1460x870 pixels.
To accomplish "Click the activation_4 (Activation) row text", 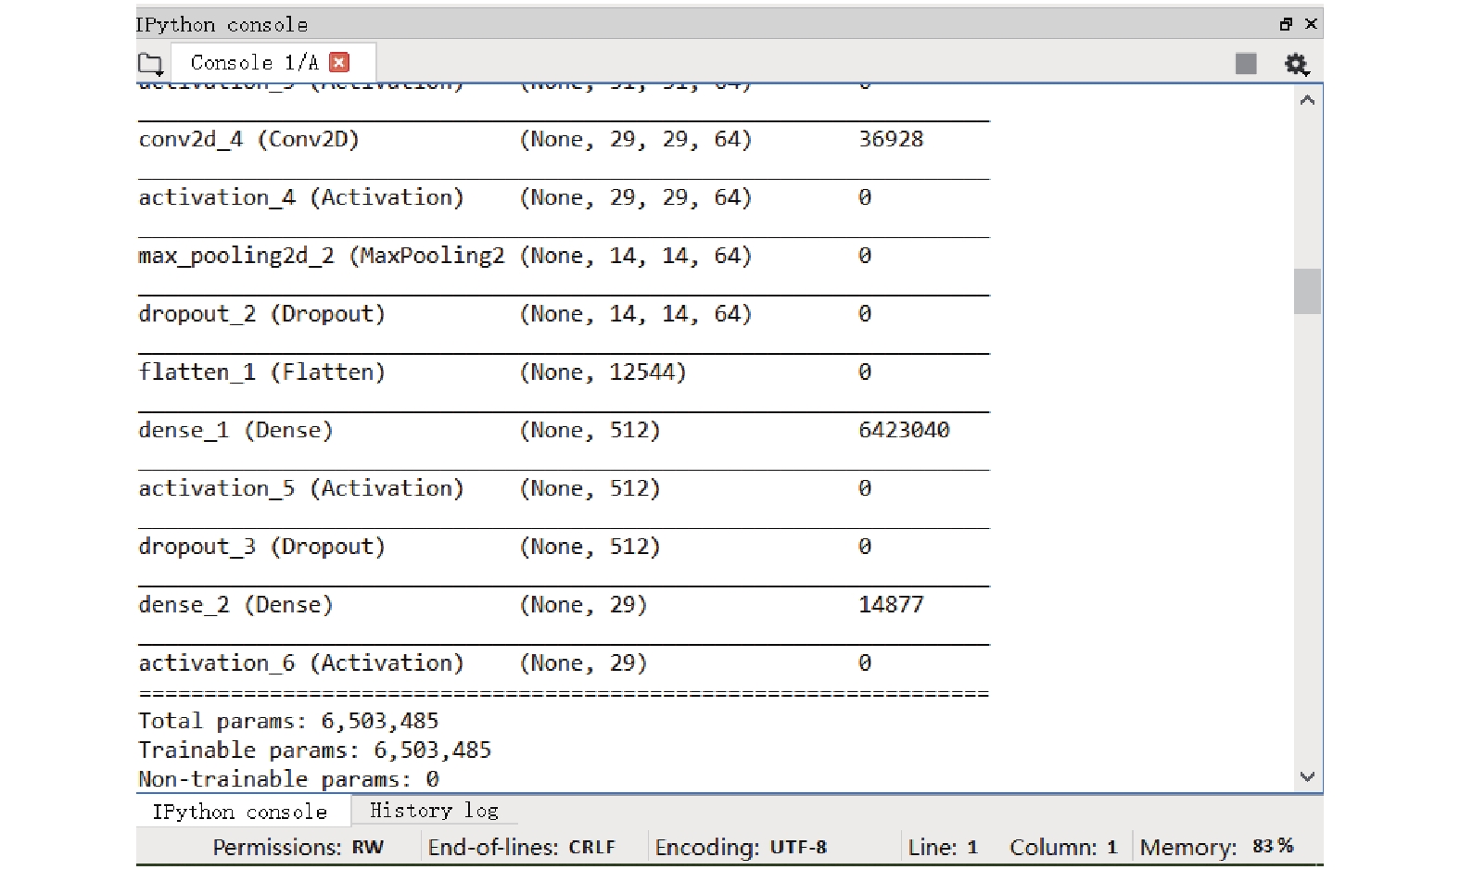I will 301,197.
